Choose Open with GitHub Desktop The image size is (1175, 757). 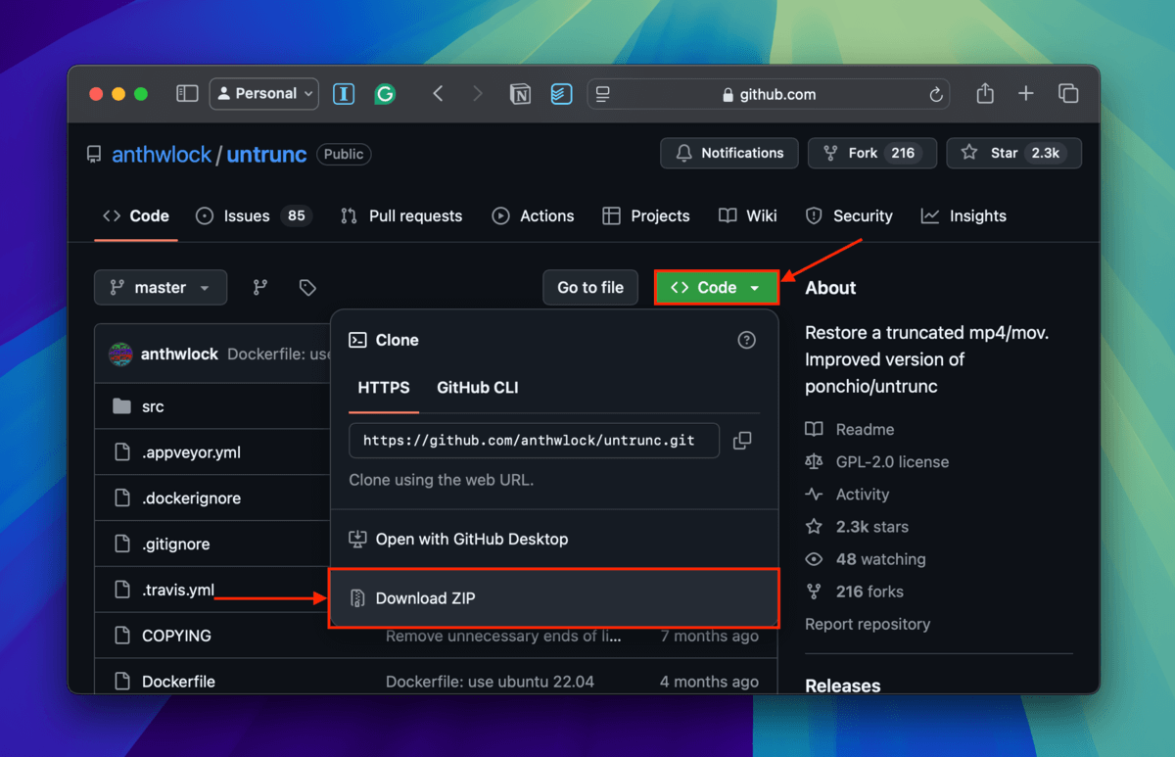pos(554,539)
